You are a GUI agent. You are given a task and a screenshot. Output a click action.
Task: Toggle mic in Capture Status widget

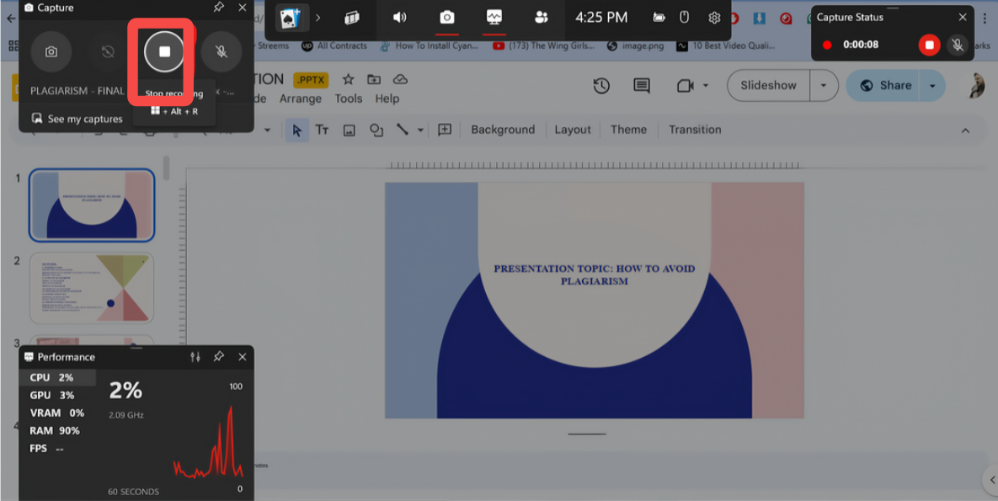pos(958,45)
